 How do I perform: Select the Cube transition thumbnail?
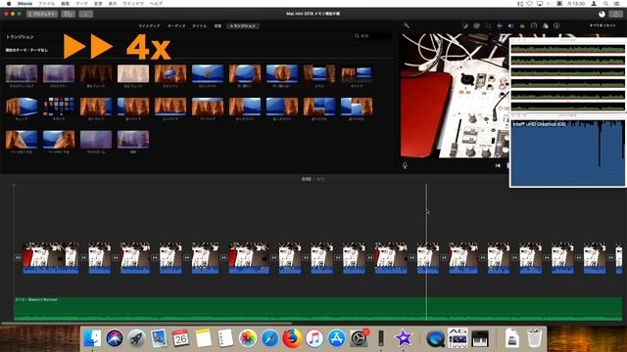coord(22,107)
